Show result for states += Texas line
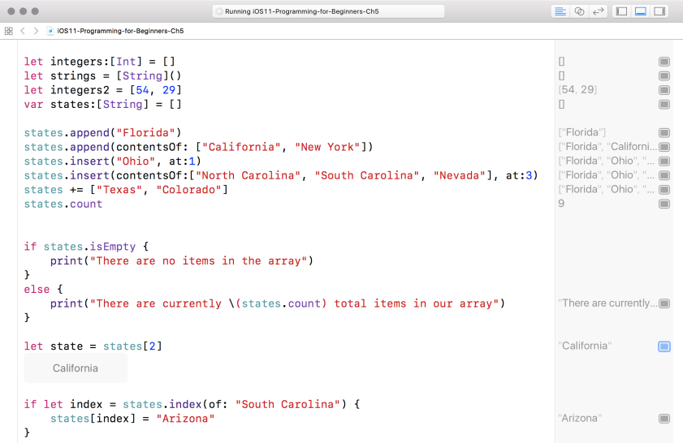683x443 pixels. (664, 189)
